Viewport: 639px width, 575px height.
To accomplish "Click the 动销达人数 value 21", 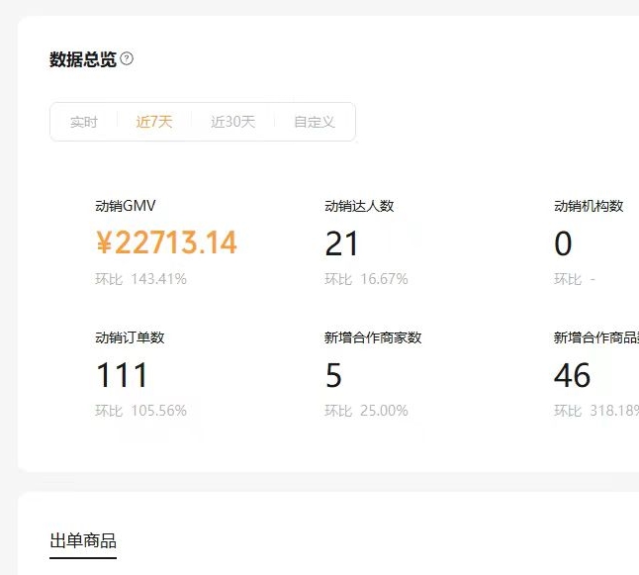I will tap(341, 243).
